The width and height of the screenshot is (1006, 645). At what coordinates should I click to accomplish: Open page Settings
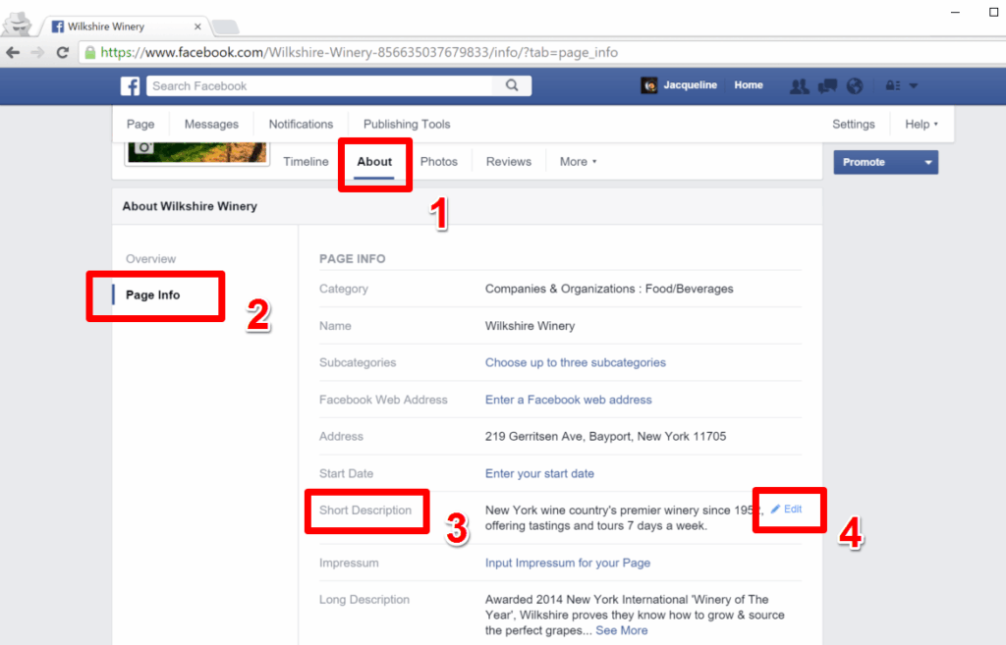click(854, 125)
